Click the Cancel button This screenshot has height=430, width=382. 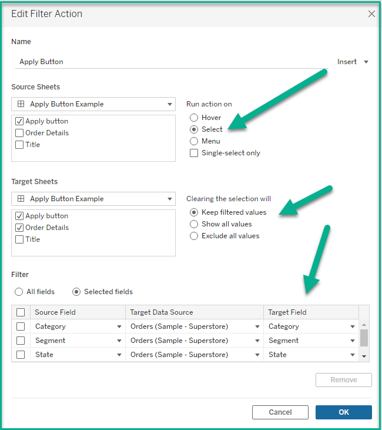(280, 412)
